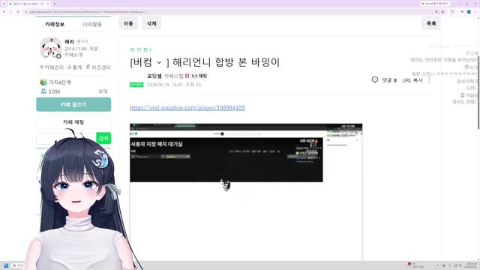Open the green board breadcrumb link above title

coord(140,49)
